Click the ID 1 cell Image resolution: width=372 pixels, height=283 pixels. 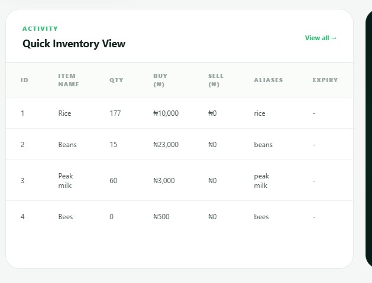(22, 113)
